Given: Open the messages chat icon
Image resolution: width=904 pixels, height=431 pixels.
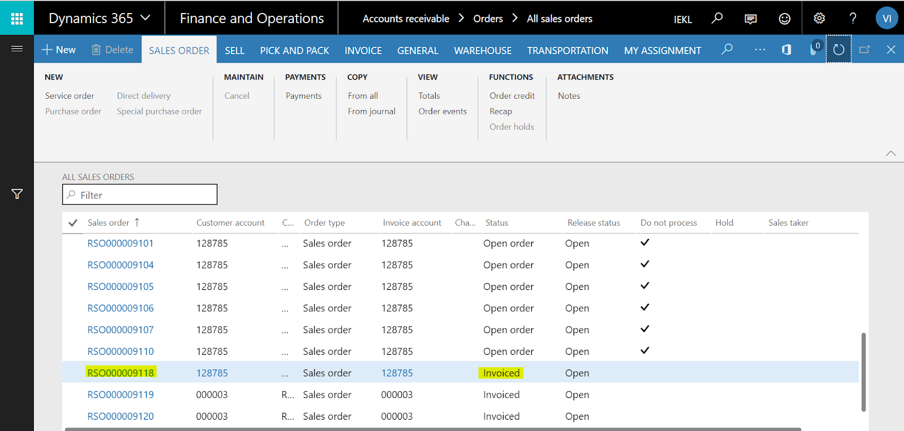Looking at the screenshot, I should [750, 19].
